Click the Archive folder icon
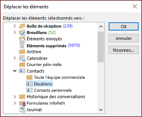 [22, 52]
